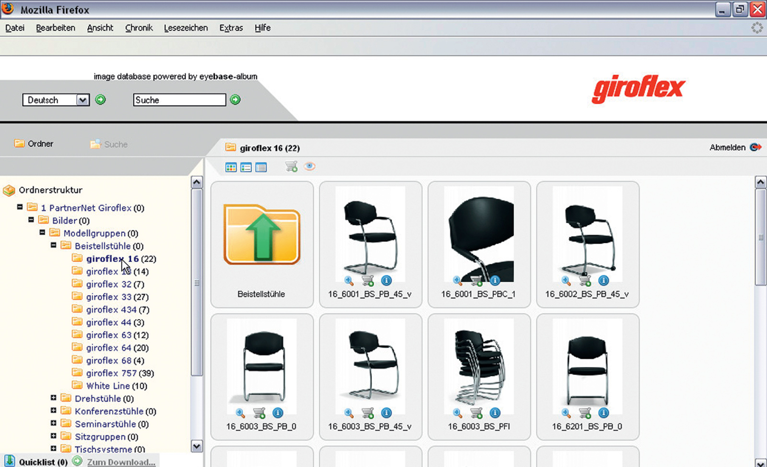This screenshot has height=467, width=767.
Task: Open the Extras menu
Action: 231,28
